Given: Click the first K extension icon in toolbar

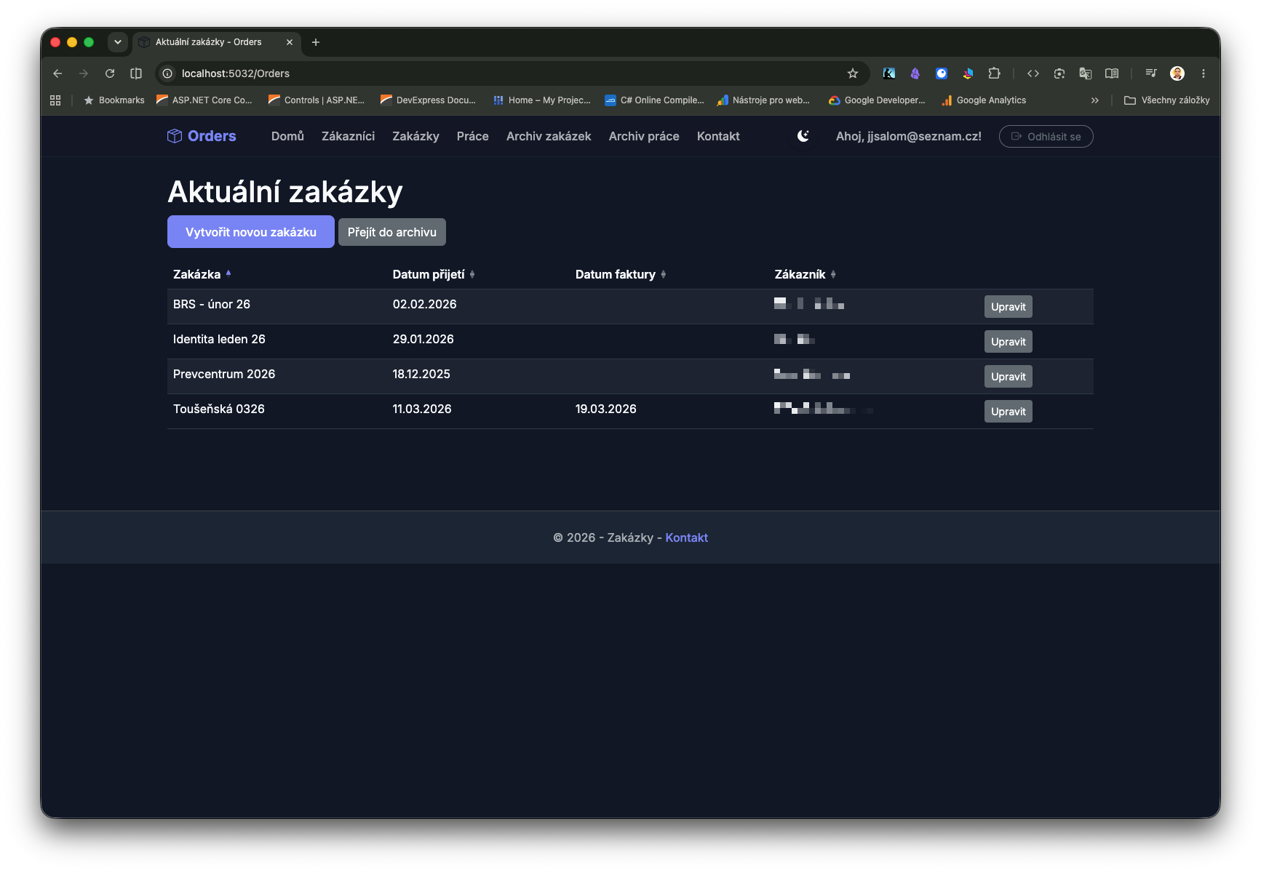Looking at the screenshot, I should click(889, 73).
